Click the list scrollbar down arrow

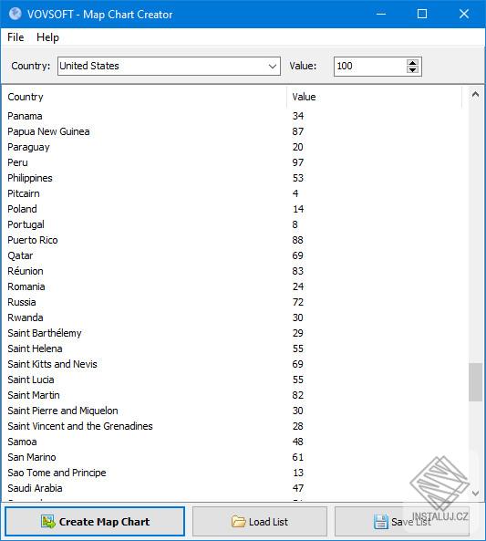475,494
